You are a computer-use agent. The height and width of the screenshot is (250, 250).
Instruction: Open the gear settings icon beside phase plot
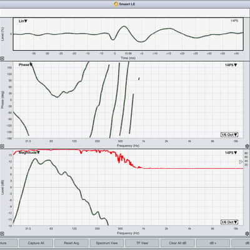[247, 146]
